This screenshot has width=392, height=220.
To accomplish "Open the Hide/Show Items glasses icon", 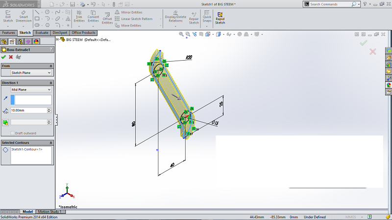I will pyautogui.click(x=229, y=34).
